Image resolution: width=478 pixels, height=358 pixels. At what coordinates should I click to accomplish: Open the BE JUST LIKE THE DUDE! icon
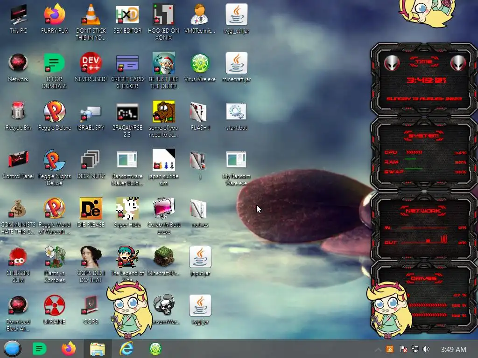click(163, 63)
